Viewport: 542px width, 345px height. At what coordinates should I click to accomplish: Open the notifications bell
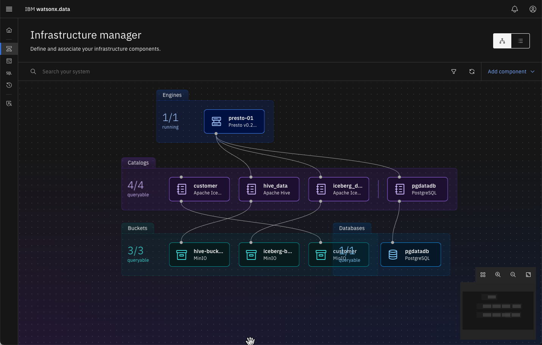click(x=514, y=9)
